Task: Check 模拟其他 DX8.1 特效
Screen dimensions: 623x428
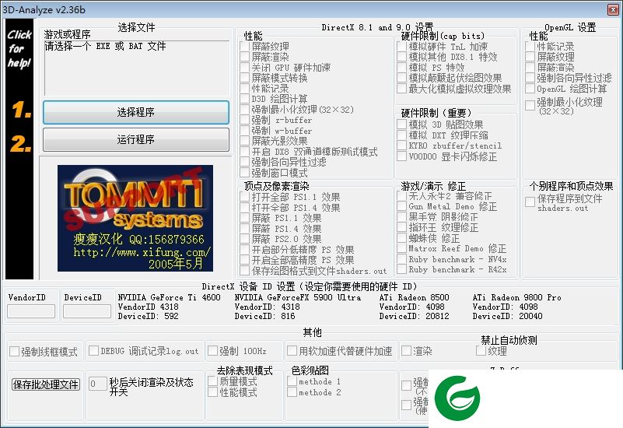Action: tap(401, 57)
